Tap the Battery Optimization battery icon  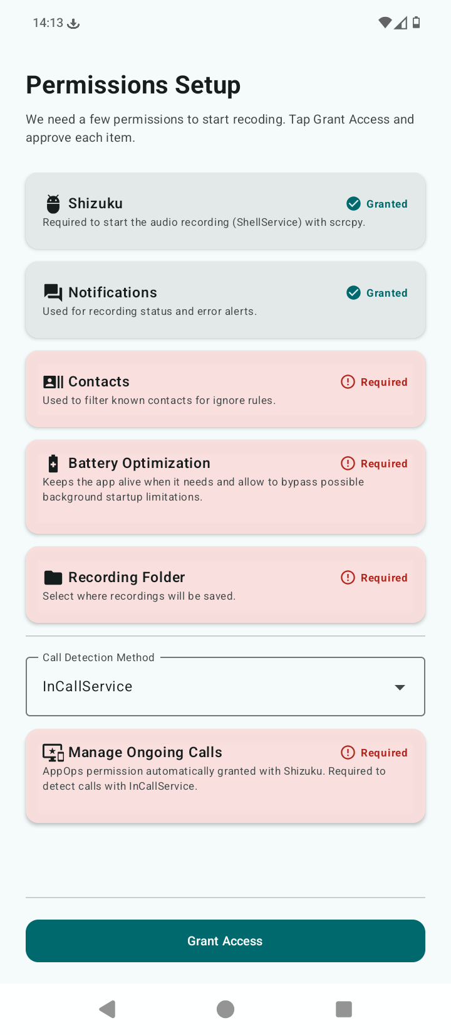pos(53,464)
